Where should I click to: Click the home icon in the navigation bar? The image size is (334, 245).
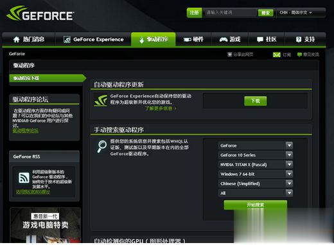click(17, 40)
